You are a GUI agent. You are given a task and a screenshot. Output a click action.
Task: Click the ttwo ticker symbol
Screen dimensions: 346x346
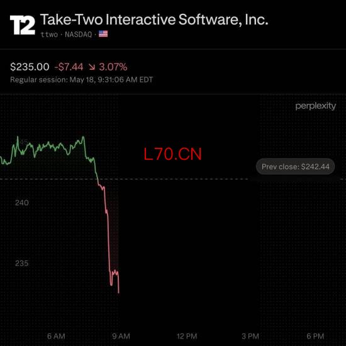tap(49, 35)
